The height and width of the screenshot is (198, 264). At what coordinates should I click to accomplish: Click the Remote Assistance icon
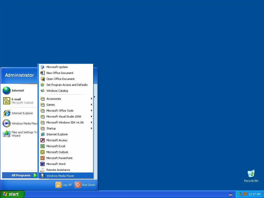[x=43, y=170]
